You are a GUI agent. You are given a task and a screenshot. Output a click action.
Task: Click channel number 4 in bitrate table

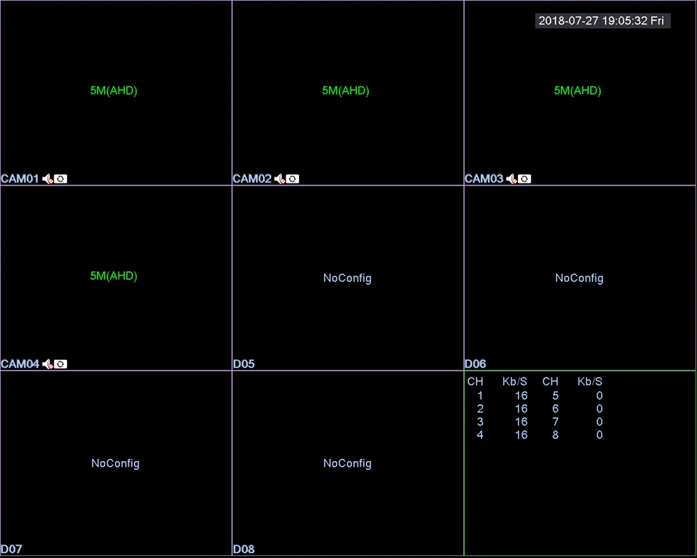(x=480, y=435)
